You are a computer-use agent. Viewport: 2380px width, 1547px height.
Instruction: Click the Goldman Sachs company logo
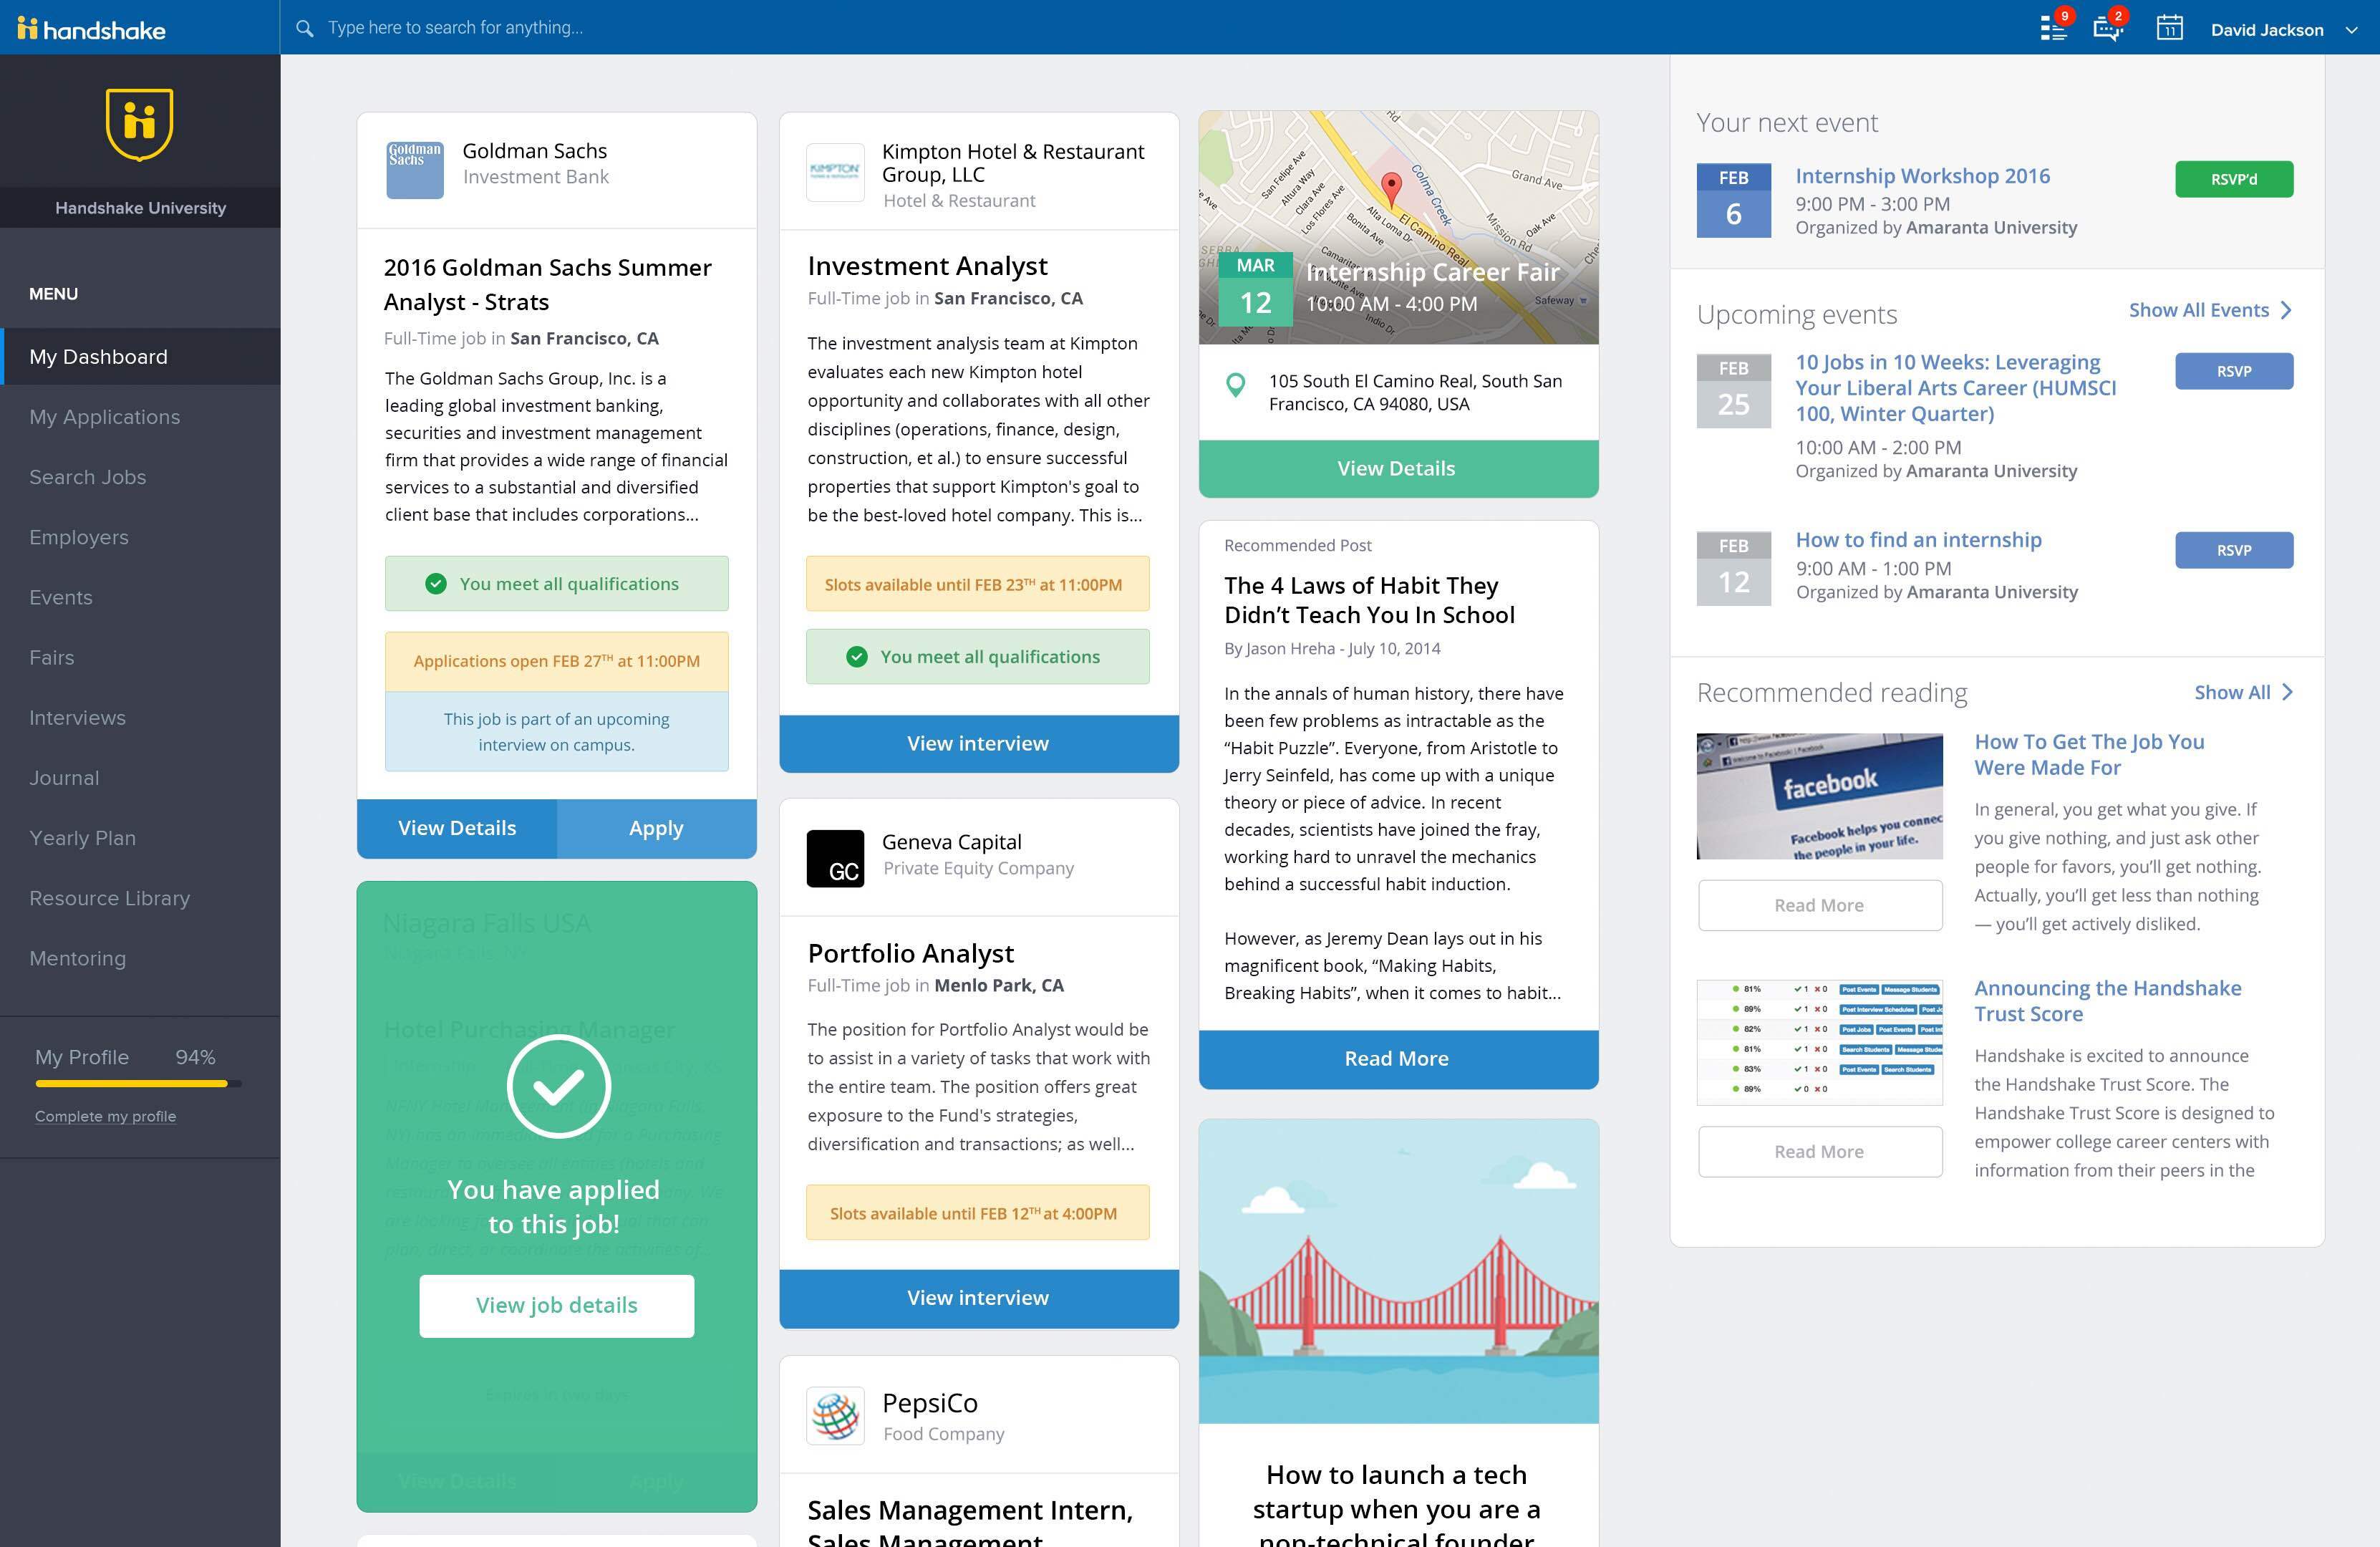click(x=415, y=169)
